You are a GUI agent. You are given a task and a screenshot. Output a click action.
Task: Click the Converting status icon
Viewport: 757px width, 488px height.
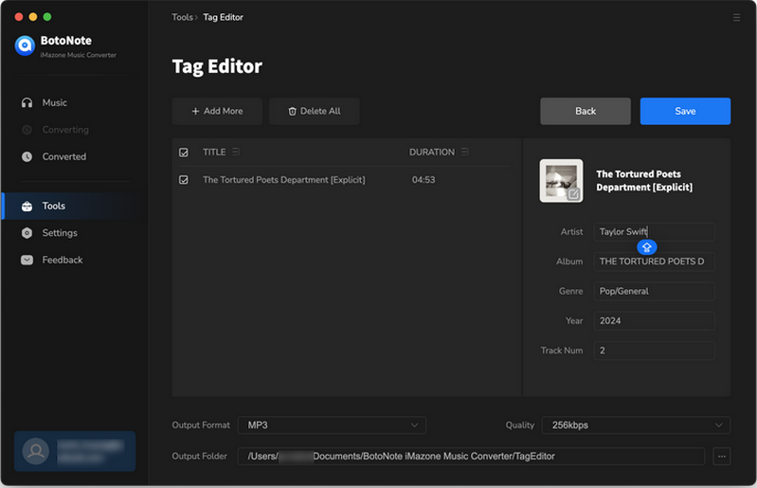[x=27, y=130]
